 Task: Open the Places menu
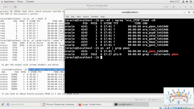pyautogui.click(x=20, y=2)
